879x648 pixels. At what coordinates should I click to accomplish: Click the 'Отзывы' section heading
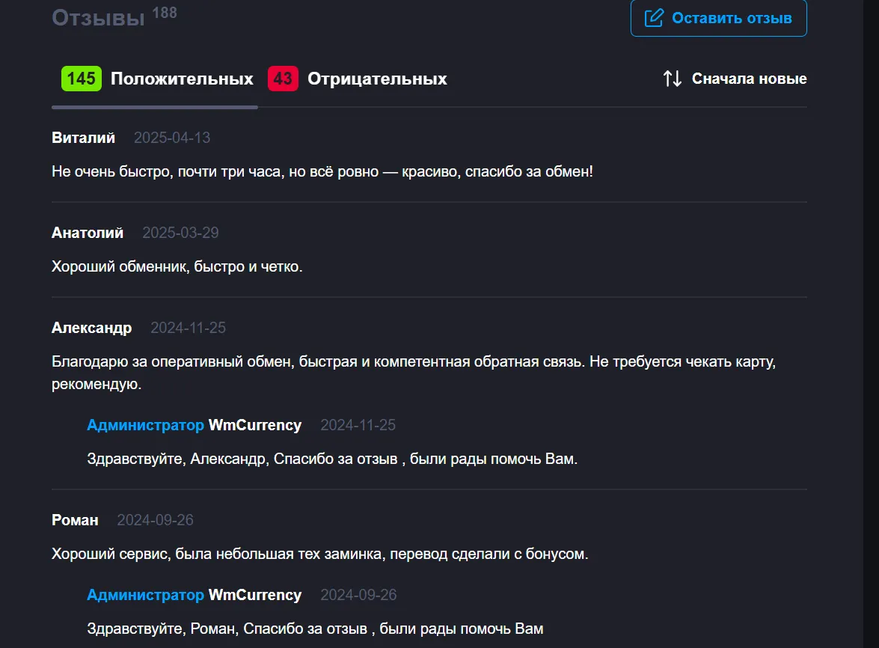tap(98, 18)
